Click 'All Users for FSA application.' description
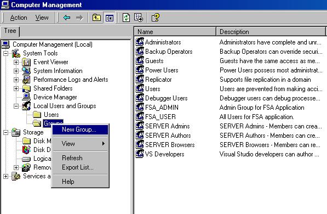Screen dimensions: 327x214 [257, 117]
